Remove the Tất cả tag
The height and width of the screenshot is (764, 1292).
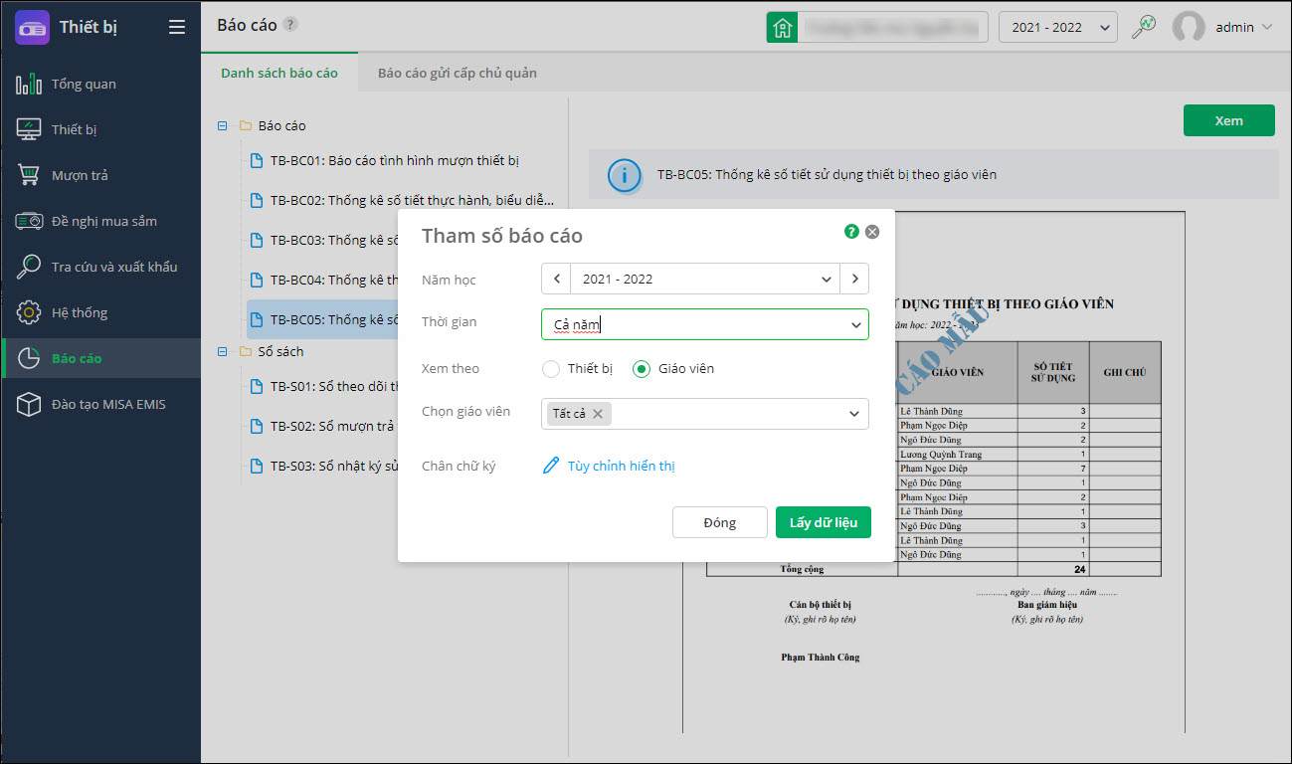coord(597,414)
